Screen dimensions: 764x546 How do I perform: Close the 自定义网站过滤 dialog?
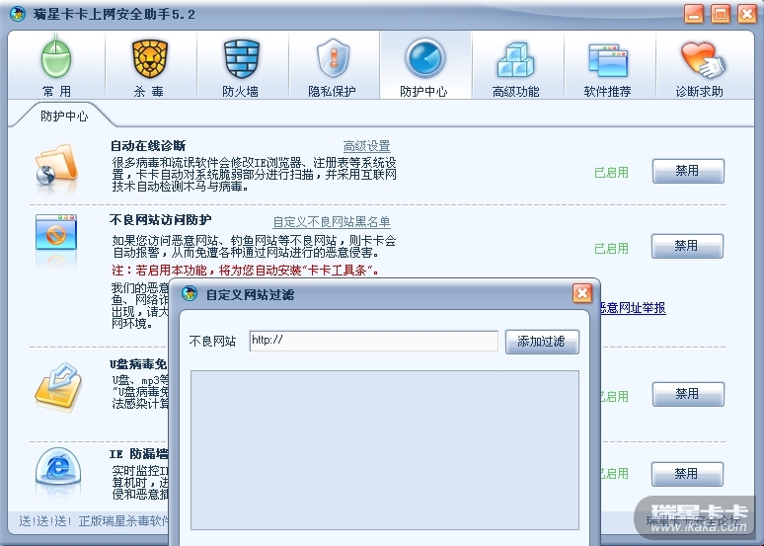(581, 293)
